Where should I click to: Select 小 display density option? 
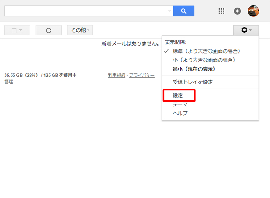coord(210,60)
